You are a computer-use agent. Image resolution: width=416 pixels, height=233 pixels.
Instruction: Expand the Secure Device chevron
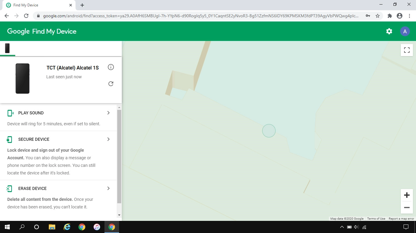[x=108, y=139]
